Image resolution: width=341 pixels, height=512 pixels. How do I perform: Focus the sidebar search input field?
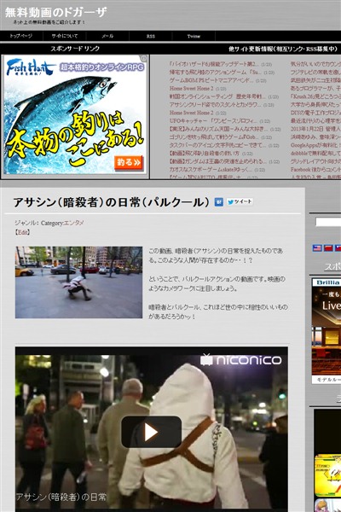(328, 222)
